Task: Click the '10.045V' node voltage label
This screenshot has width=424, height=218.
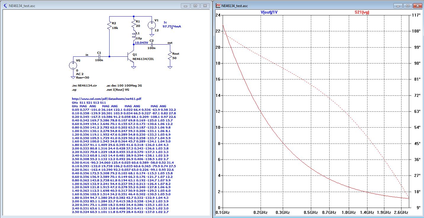Action: click(x=141, y=43)
